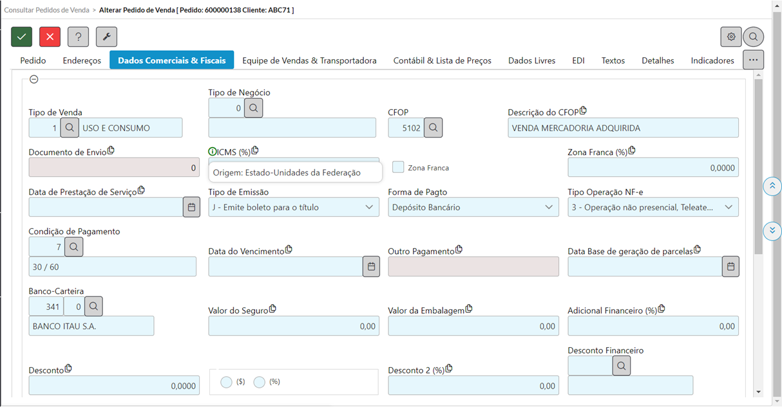Show more tabs with the ellipsis button
The width and height of the screenshot is (782, 407).
coord(753,60)
